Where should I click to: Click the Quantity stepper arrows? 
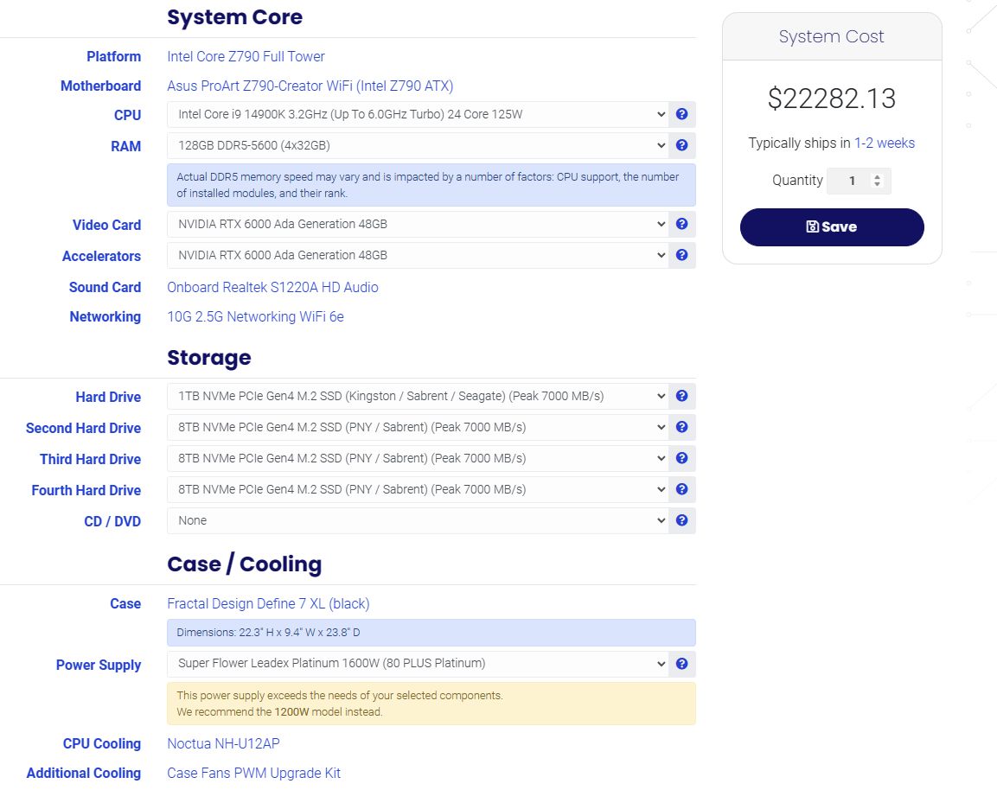[x=878, y=181]
